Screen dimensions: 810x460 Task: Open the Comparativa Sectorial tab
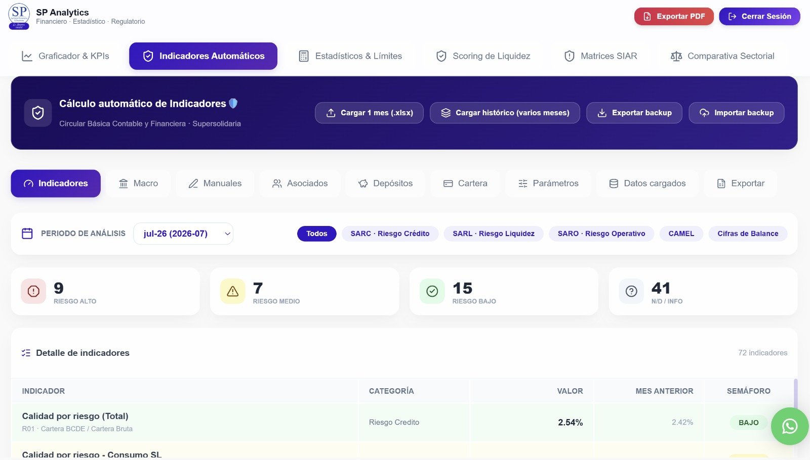point(722,56)
